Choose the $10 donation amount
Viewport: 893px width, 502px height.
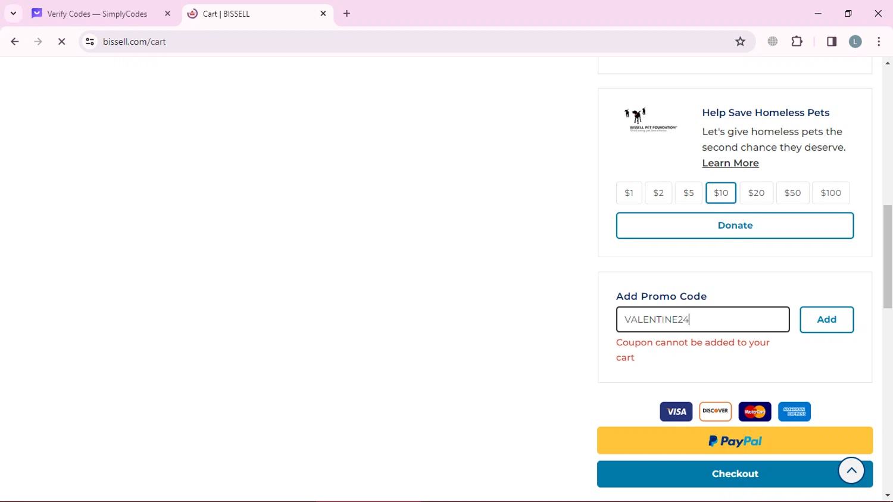point(721,193)
